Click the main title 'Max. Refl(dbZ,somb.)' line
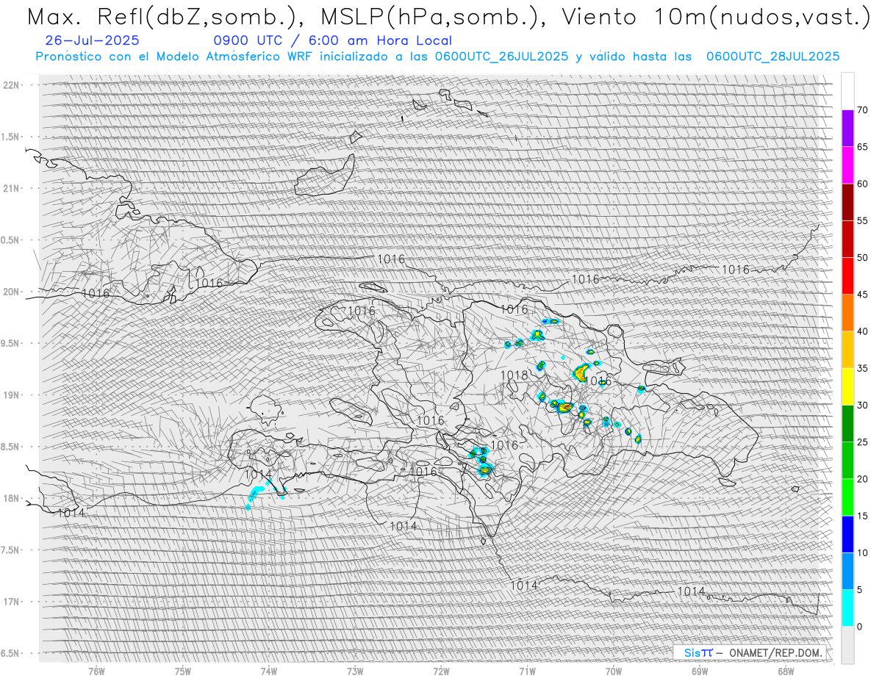This screenshot has height=681, width=882. 448,17
